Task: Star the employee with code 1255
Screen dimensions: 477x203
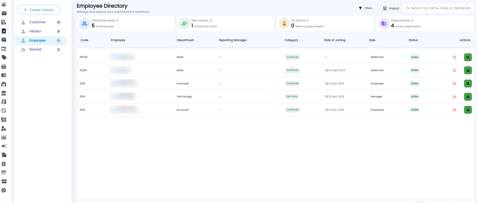Action: click(454, 83)
